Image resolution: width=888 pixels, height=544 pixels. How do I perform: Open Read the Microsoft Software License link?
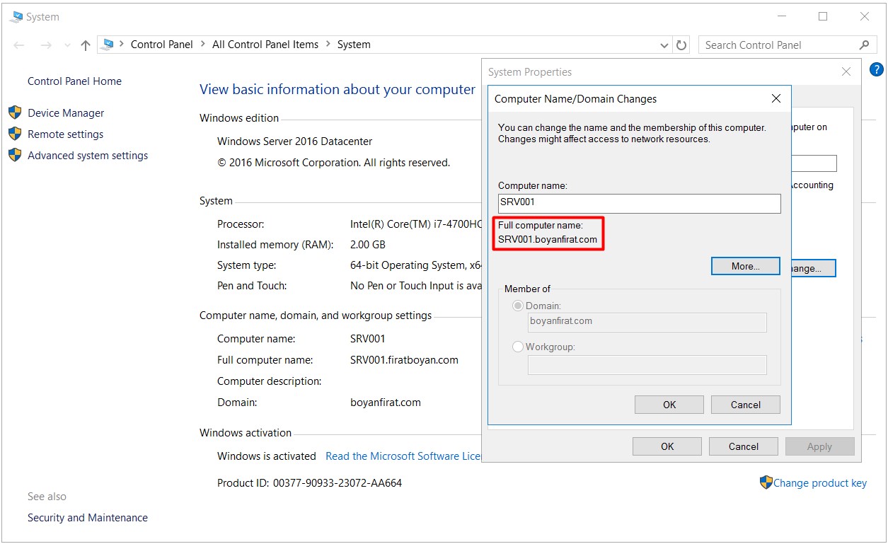point(403,456)
